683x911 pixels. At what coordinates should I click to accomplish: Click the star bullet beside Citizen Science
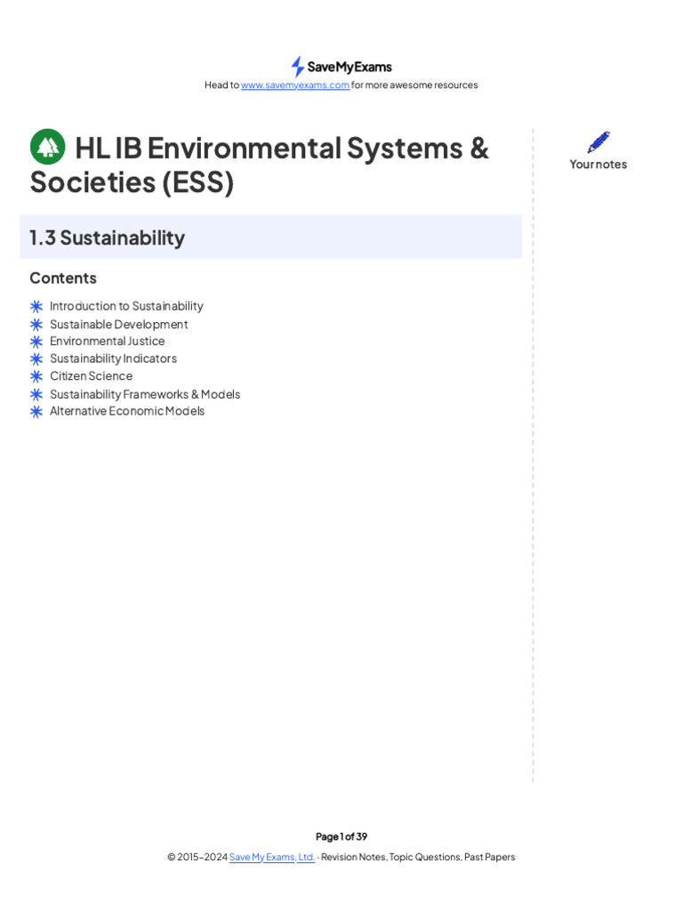(36, 376)
